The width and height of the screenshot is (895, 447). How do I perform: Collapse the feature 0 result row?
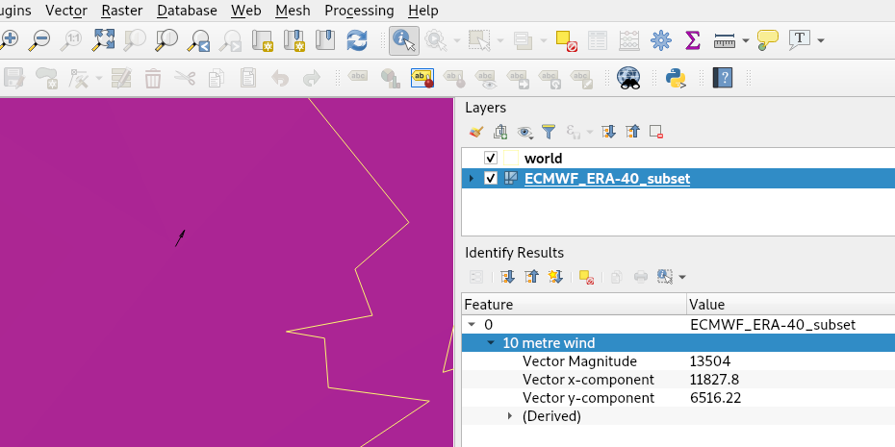click(472, 324)
